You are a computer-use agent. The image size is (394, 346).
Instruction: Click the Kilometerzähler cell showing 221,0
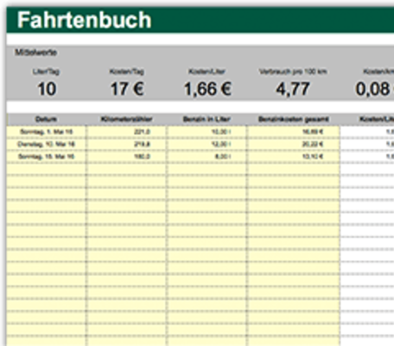(126, 131)
